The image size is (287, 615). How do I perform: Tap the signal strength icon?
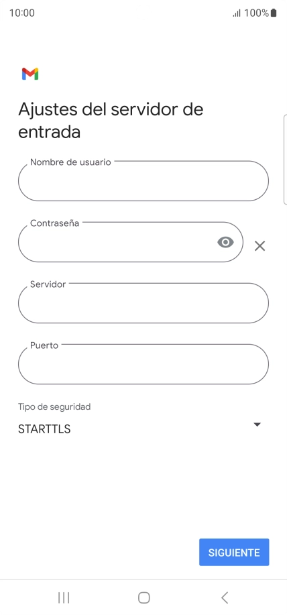pos(237,13)
